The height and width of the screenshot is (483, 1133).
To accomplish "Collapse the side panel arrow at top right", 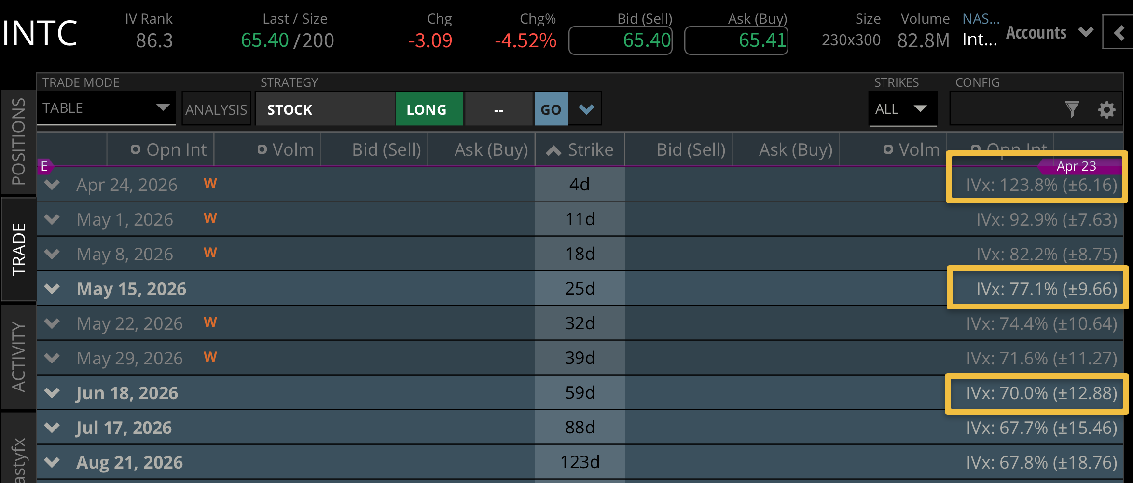I will coord(1119,33).
